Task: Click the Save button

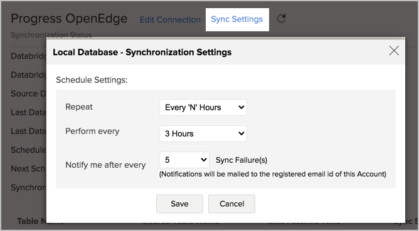Action: coord(179,204)
